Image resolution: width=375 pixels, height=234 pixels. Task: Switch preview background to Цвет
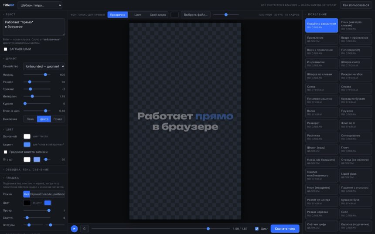137,15
